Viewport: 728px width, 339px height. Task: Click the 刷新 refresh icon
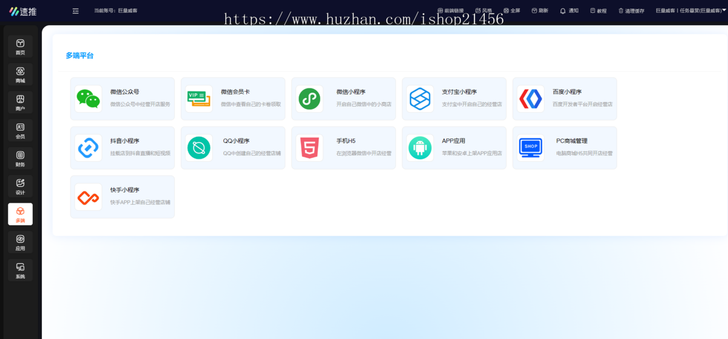(534, 10)
